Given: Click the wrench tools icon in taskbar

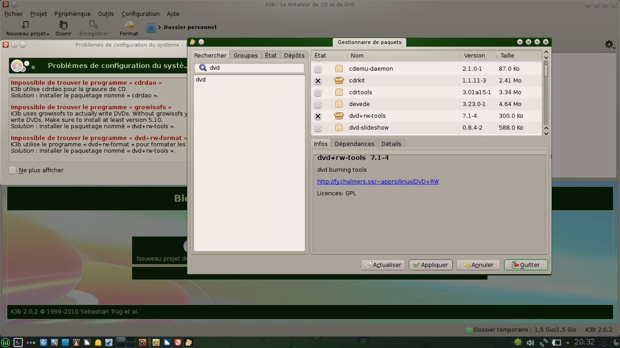Looking at the screenshot, I should [54, 342].
